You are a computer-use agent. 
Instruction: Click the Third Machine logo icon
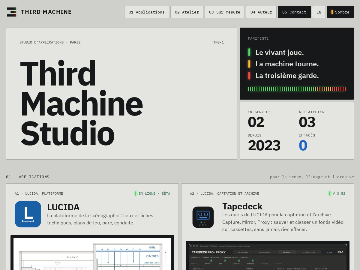point(12,12)
